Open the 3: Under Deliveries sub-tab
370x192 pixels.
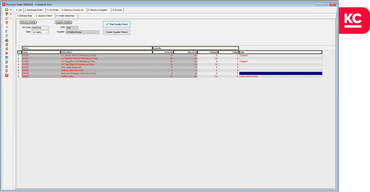pos(65,16)
